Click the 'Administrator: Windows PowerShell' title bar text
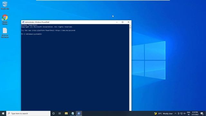Screen dimensions: 206x116 [x=37, y=22]
